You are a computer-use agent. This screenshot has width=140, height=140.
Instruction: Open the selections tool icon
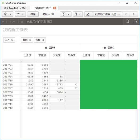(135, 22)
